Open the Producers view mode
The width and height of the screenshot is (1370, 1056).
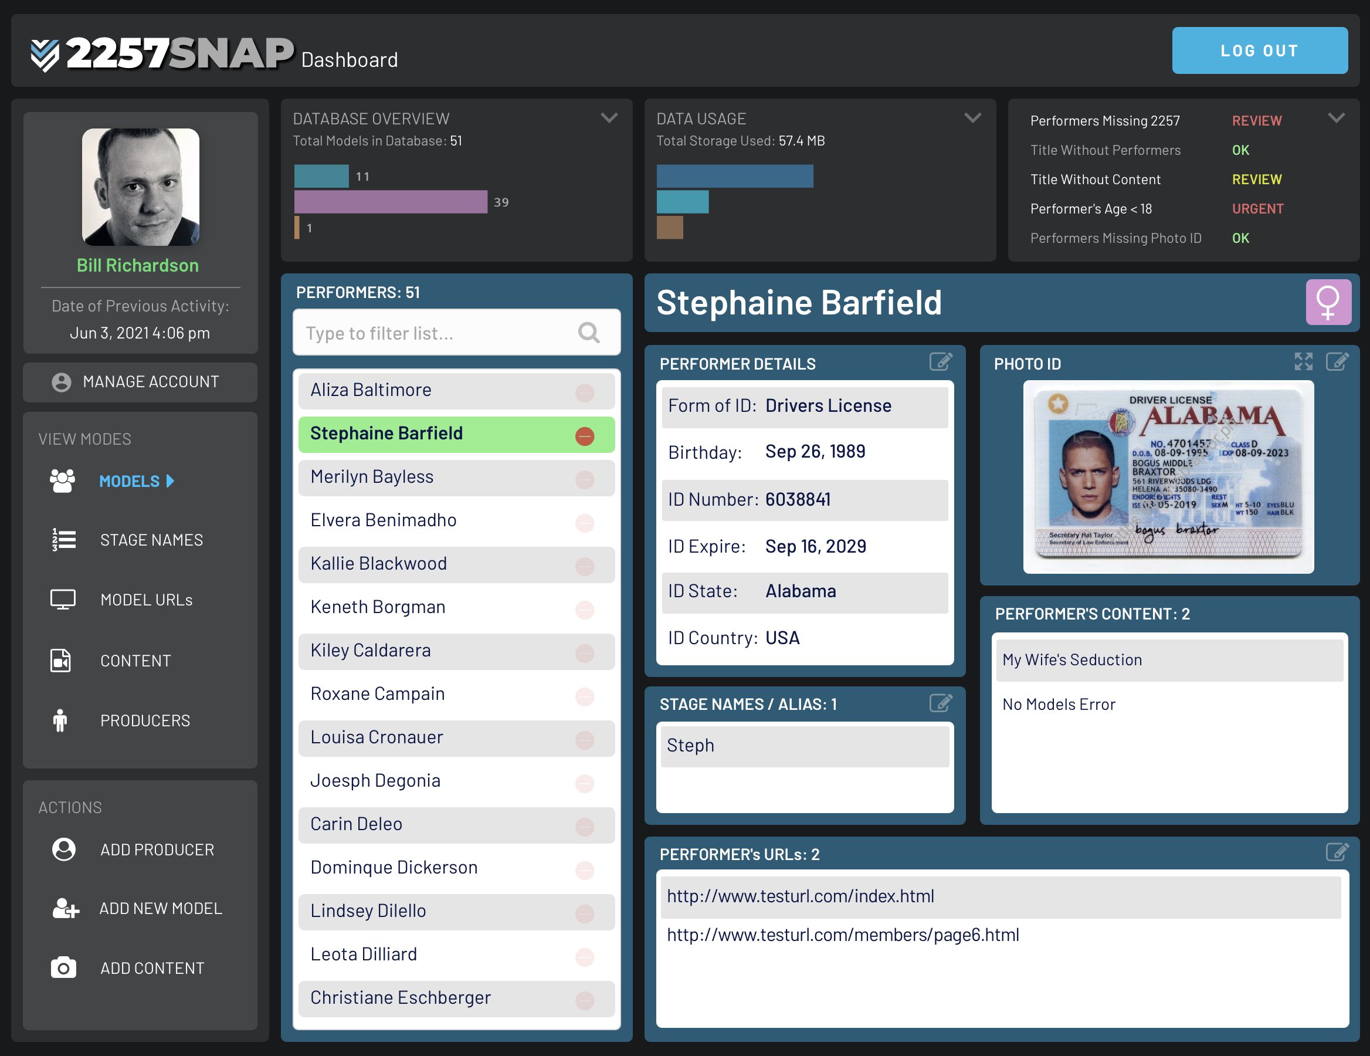click(145, 720)
